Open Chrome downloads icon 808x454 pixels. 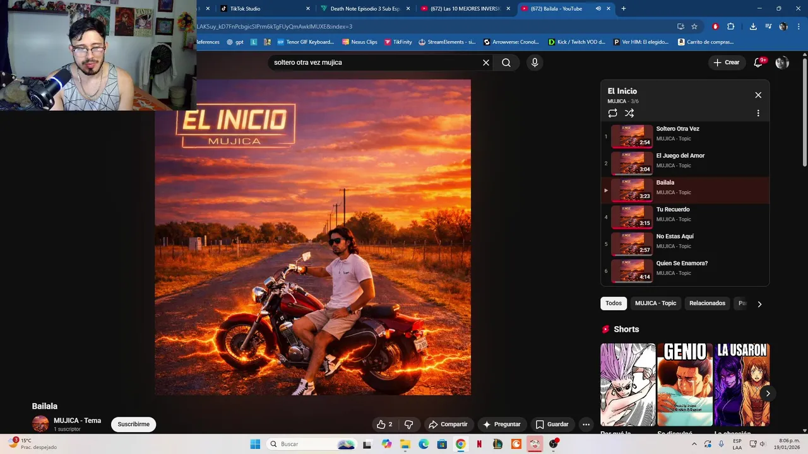[753, 26]
